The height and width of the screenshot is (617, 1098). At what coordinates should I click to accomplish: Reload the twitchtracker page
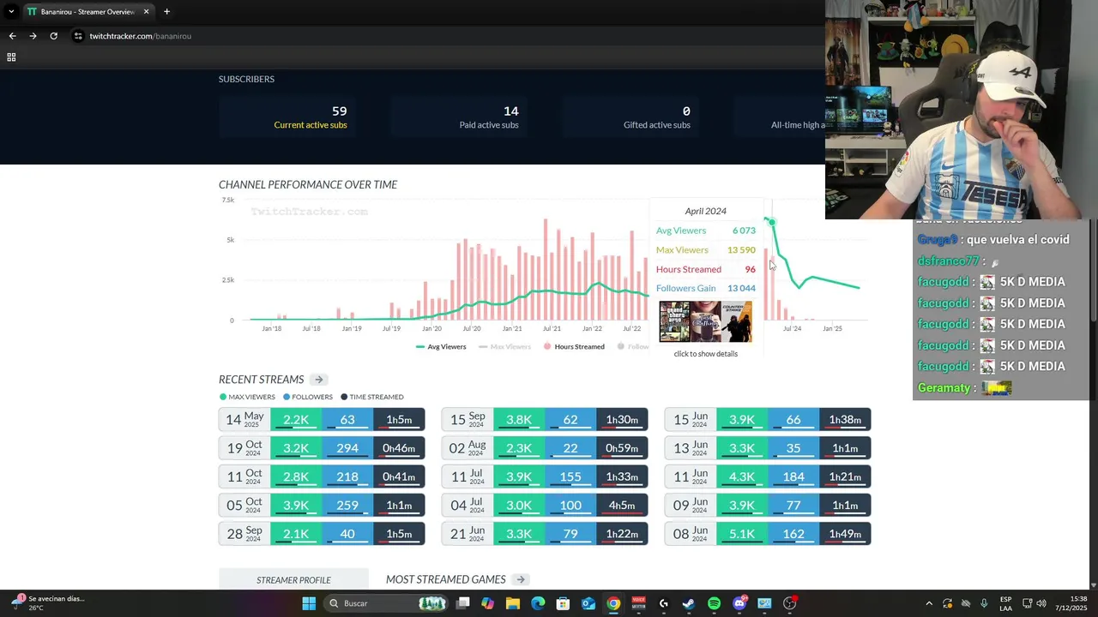point(53,36)
